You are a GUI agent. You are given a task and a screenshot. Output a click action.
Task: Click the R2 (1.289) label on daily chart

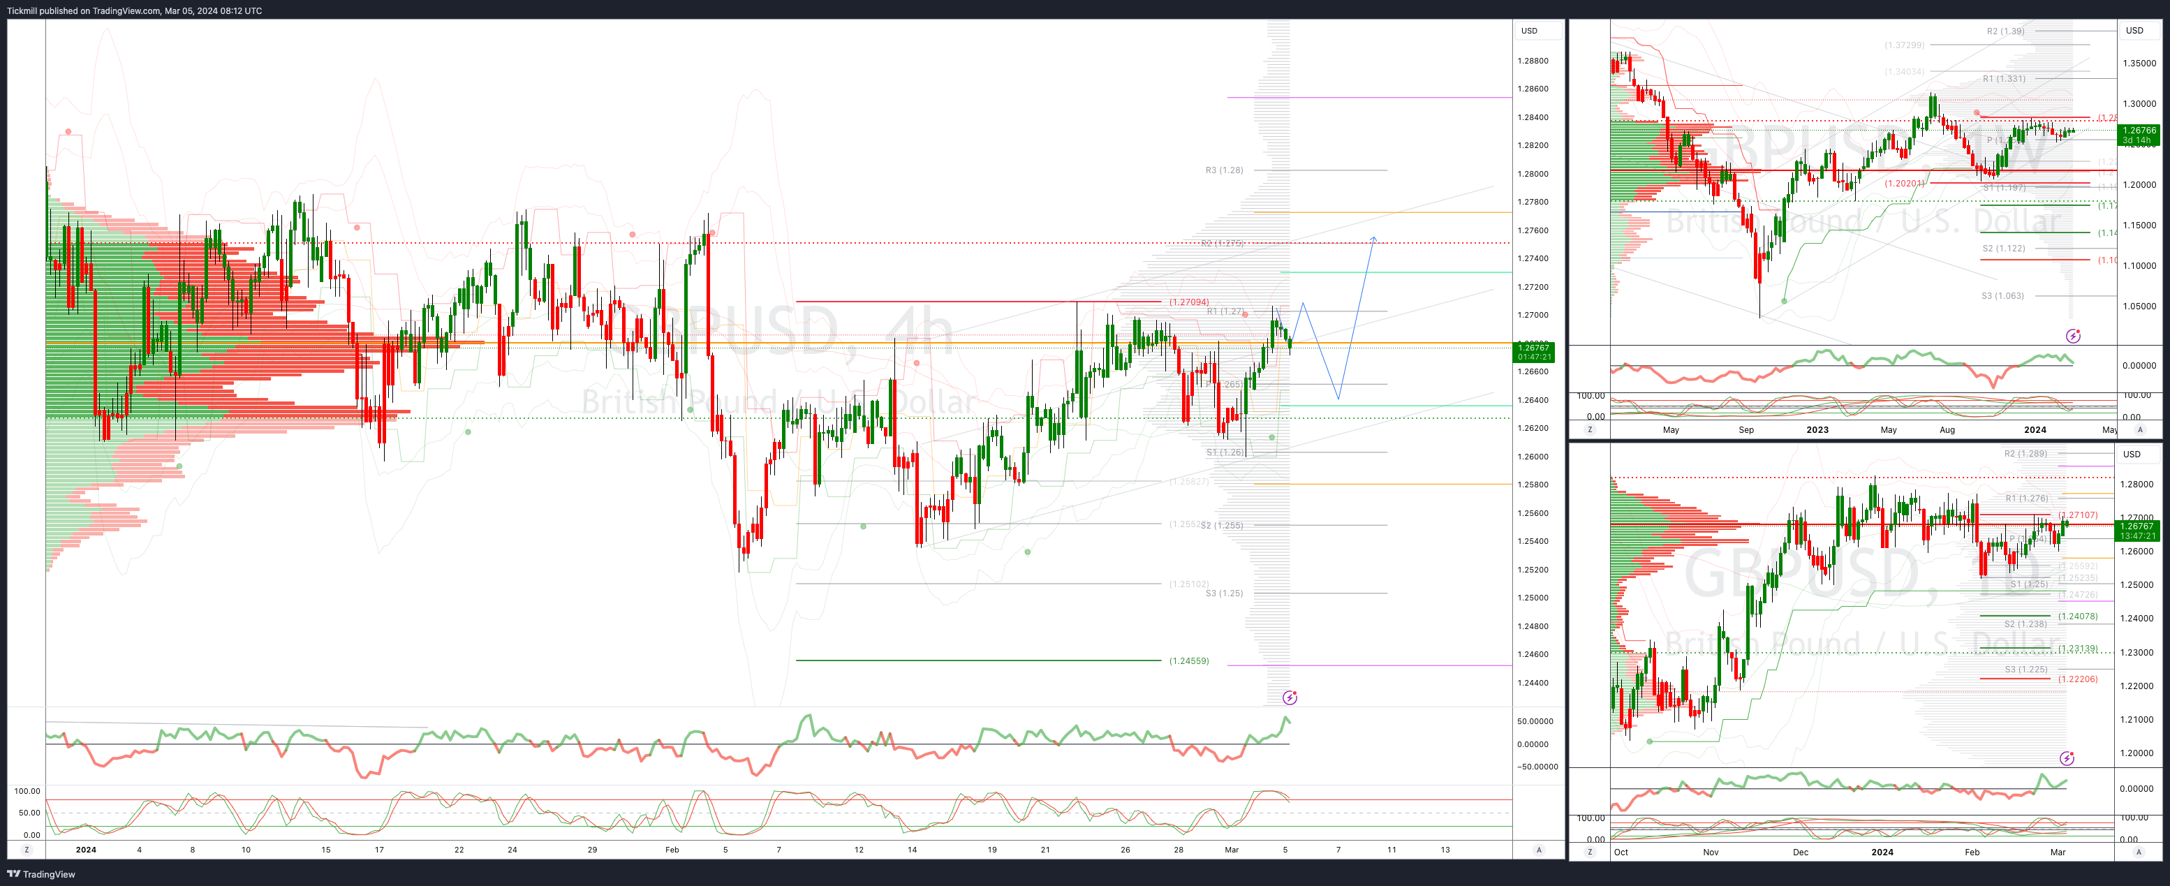pos(2026,453)
